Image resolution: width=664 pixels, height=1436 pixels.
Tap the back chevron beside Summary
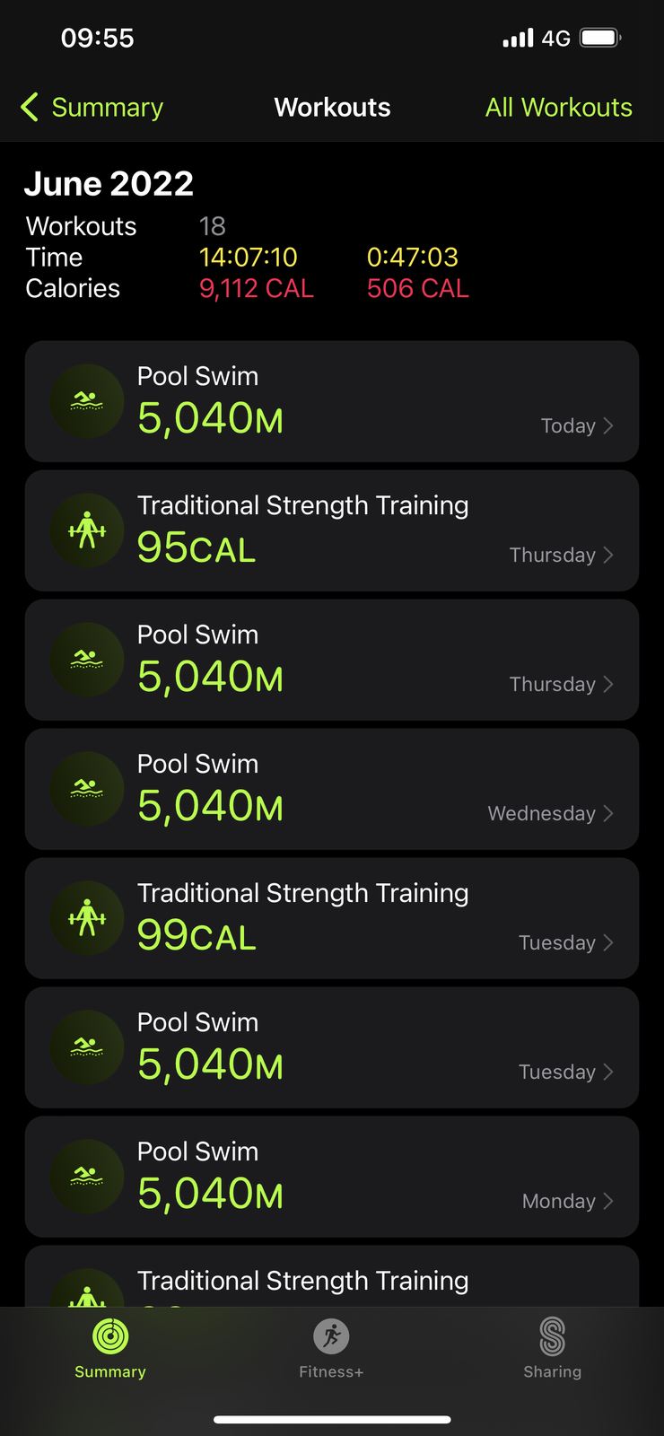pos(30,107)
